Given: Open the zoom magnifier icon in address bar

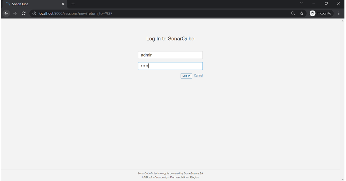Looking at the screenshot, I should coord(293,13).
